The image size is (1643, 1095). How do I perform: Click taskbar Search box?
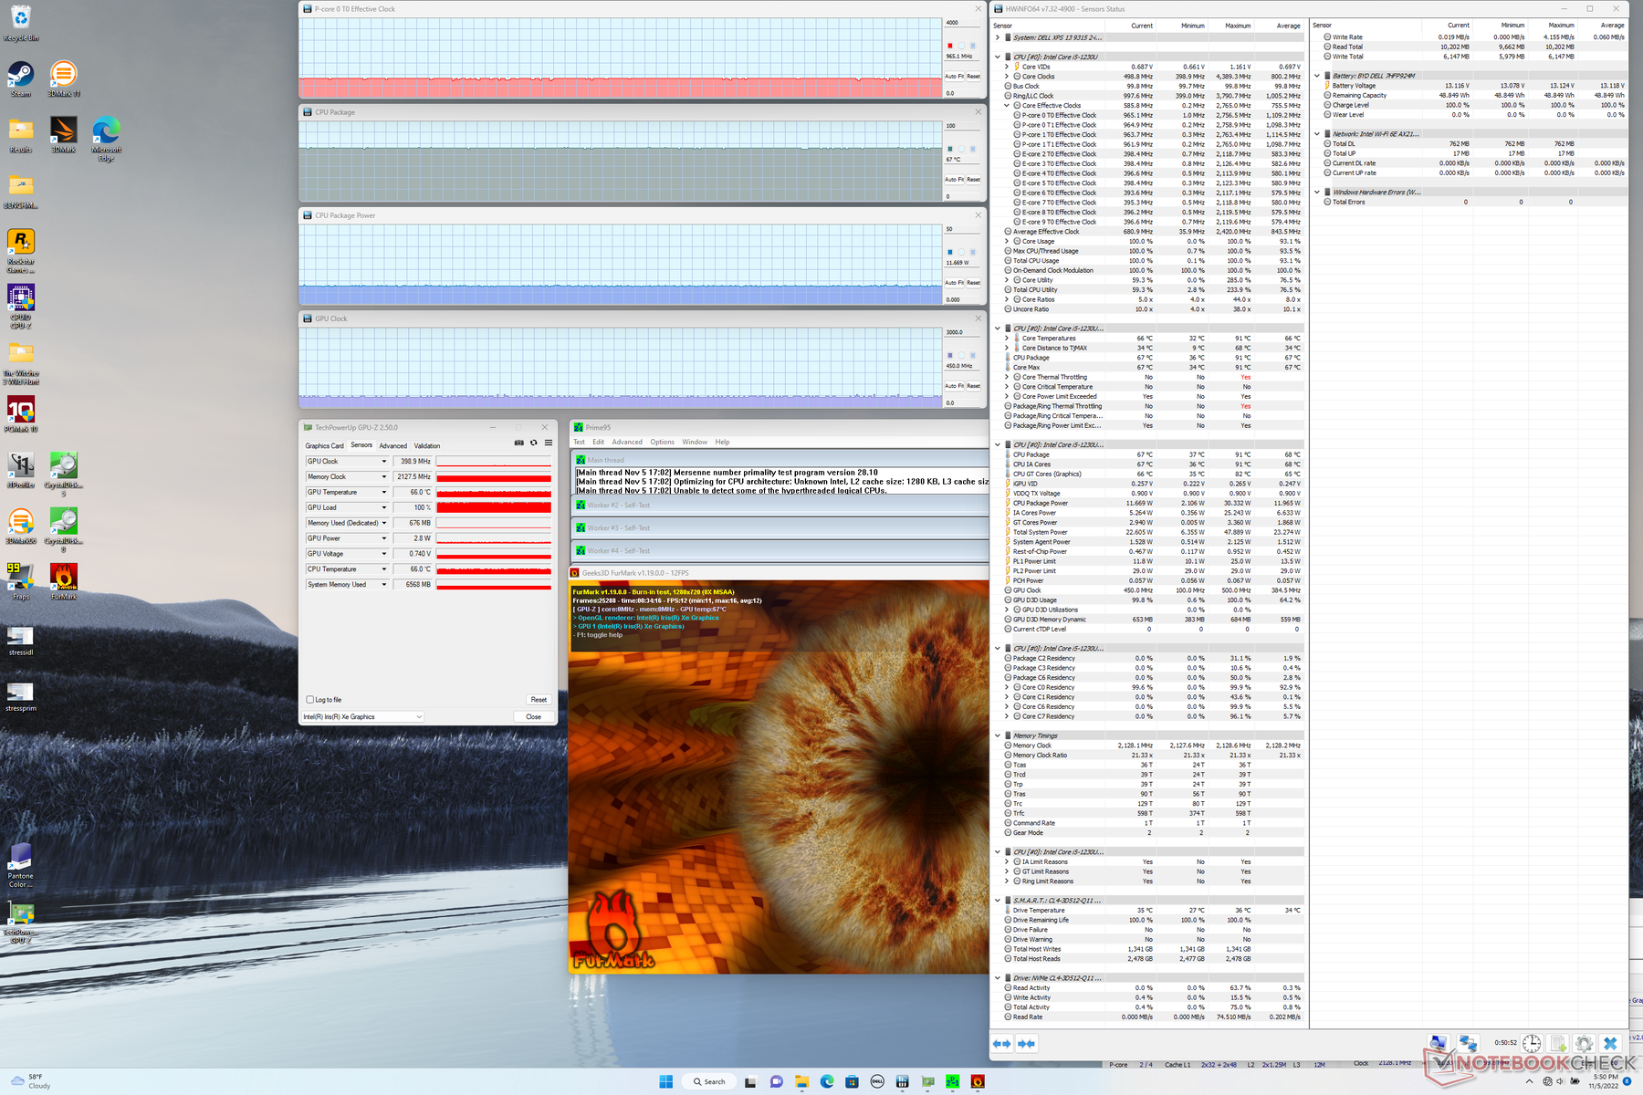coord(709,1081)
